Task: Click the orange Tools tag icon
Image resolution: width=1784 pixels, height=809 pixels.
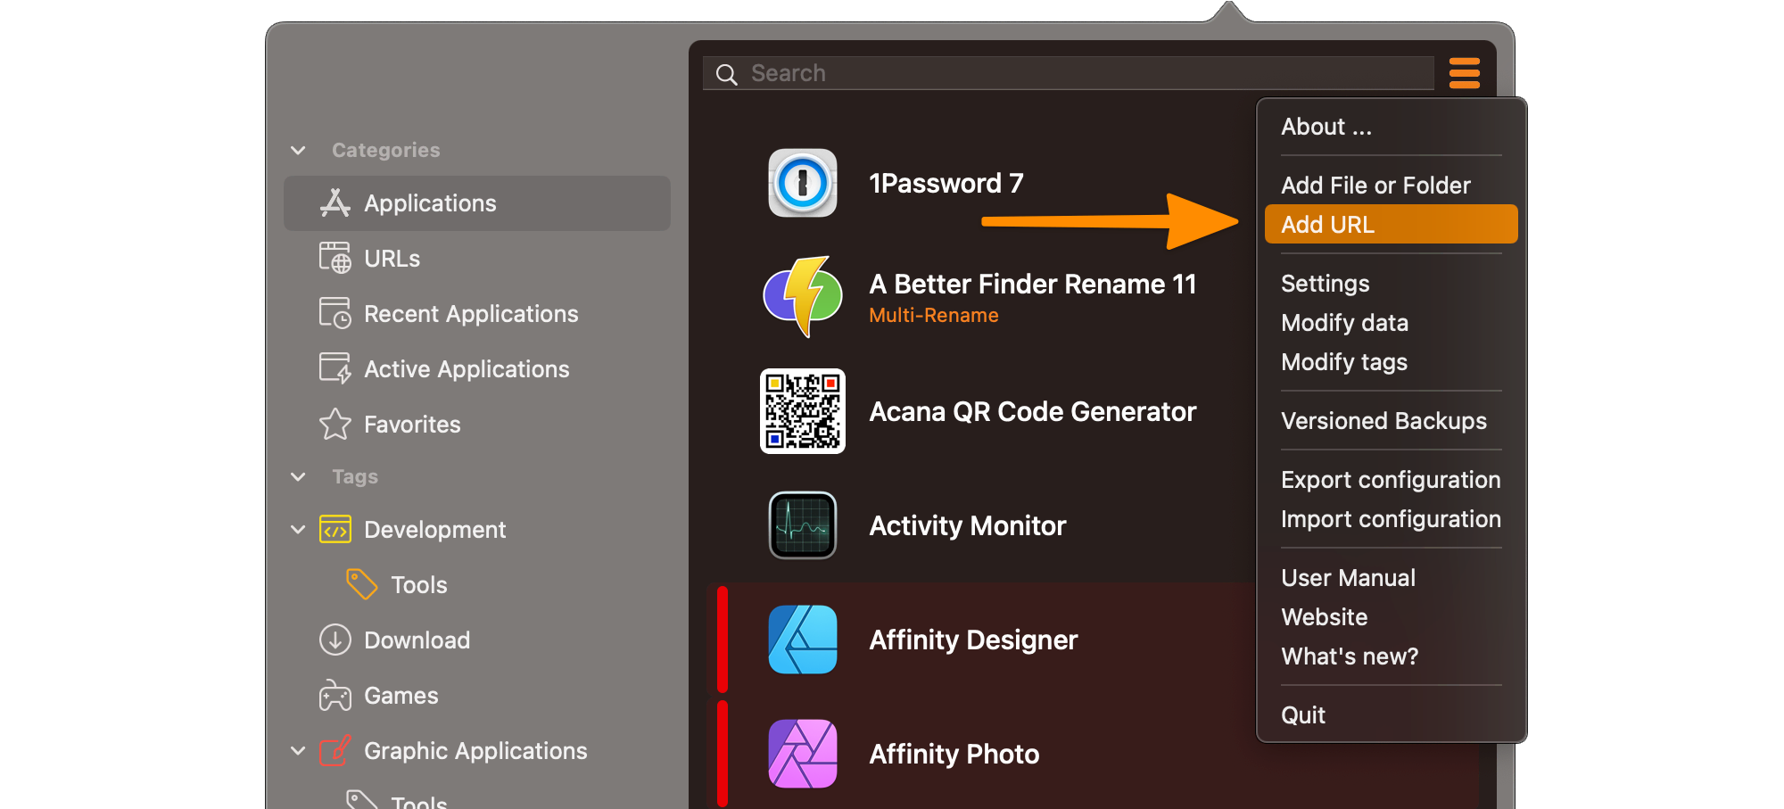Action: click(x=362, y=585)
